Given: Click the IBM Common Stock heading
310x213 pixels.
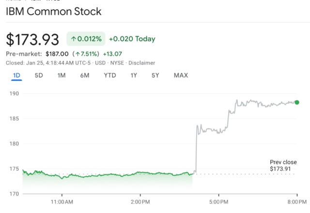Looking at the screenshot, I should point(54,12).
